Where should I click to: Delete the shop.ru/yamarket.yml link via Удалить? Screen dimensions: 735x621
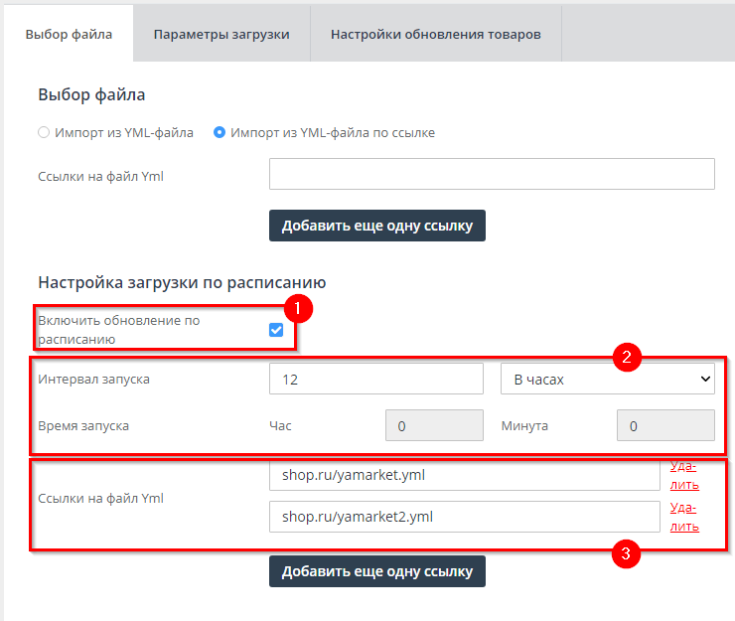tap(683, 475)
